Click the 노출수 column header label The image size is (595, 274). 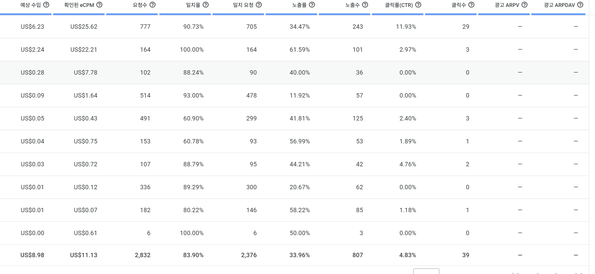pos(352,5)
